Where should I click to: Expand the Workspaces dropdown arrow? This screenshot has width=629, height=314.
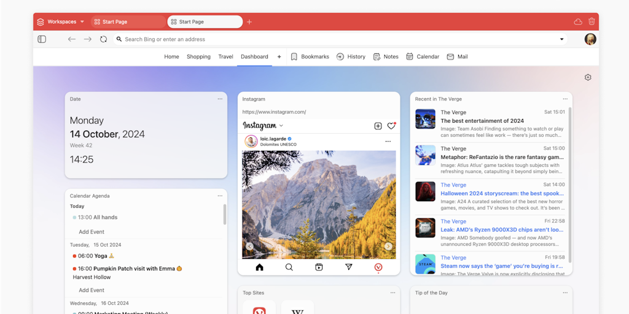tap(82, 21)
